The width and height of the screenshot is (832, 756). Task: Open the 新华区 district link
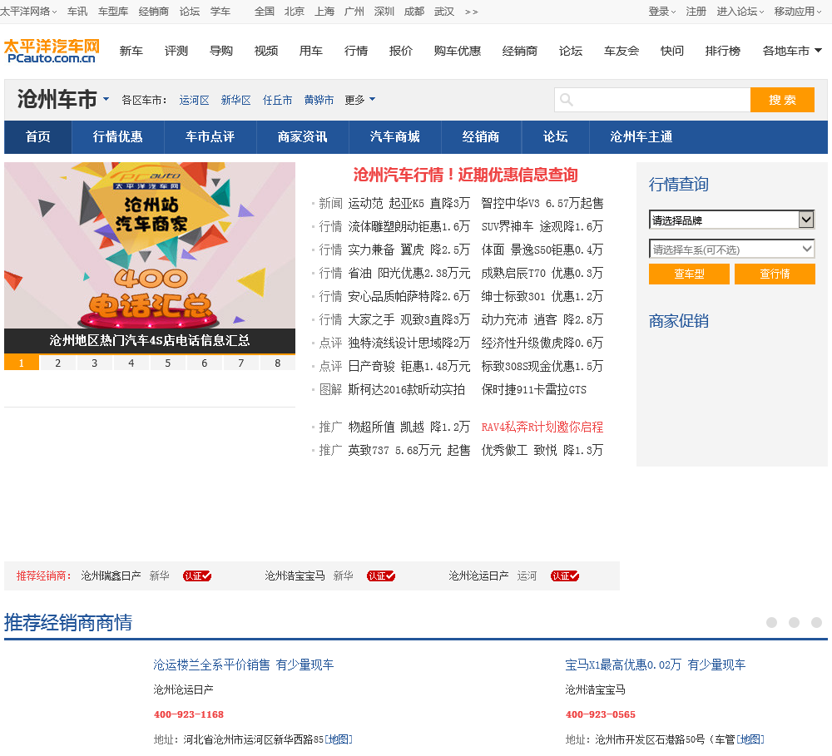point(235,100)
